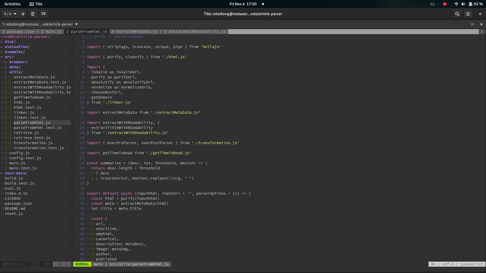
Task: Open build.test.js in the file tree
Action: pyautogui.click(x=19, y=183)
